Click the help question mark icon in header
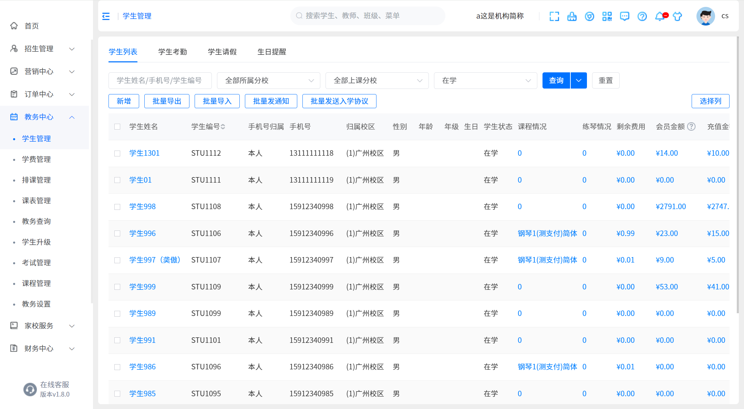 642,16
